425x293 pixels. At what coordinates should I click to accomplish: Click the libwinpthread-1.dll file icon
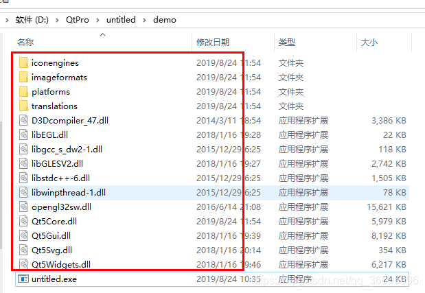coord(23,192)
